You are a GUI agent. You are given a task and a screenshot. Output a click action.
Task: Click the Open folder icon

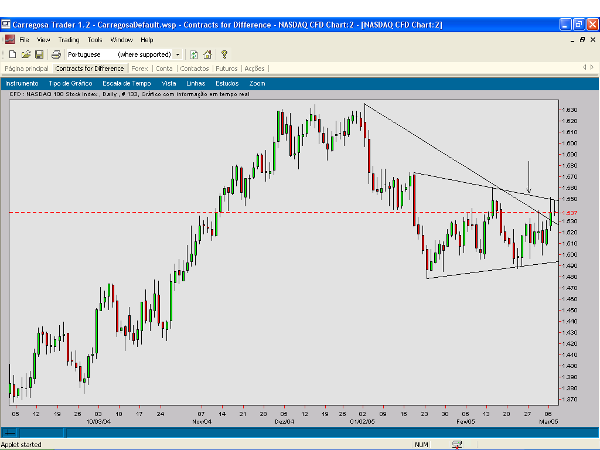pyautogui.click(x=26, y=54)
